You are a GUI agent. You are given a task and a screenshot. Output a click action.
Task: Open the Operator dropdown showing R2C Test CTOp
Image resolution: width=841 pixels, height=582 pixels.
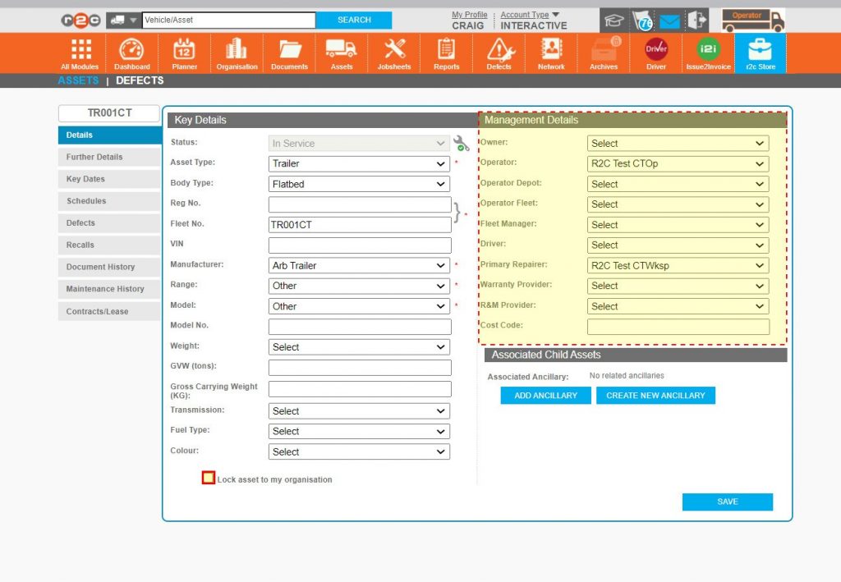coord(678,163)
